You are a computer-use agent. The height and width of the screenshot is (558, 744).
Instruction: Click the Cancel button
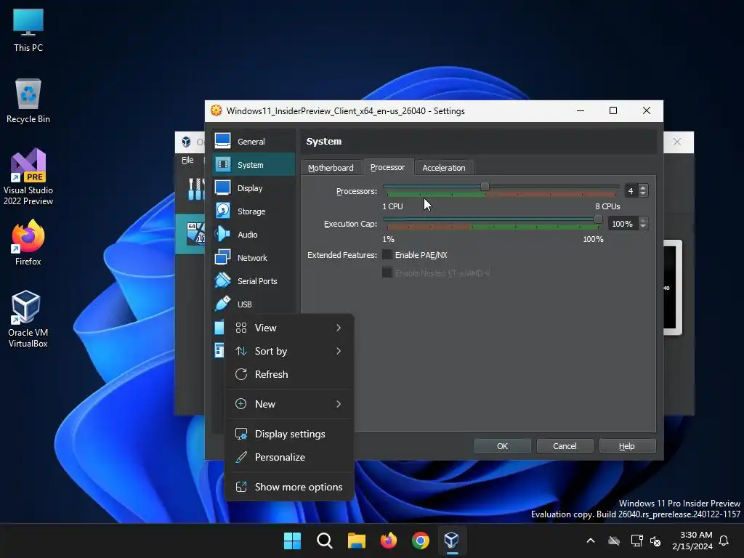565,446
